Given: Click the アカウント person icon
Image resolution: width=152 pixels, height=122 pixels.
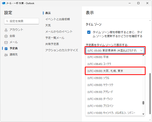Looking at the screenshot, I should coord(6,30).
